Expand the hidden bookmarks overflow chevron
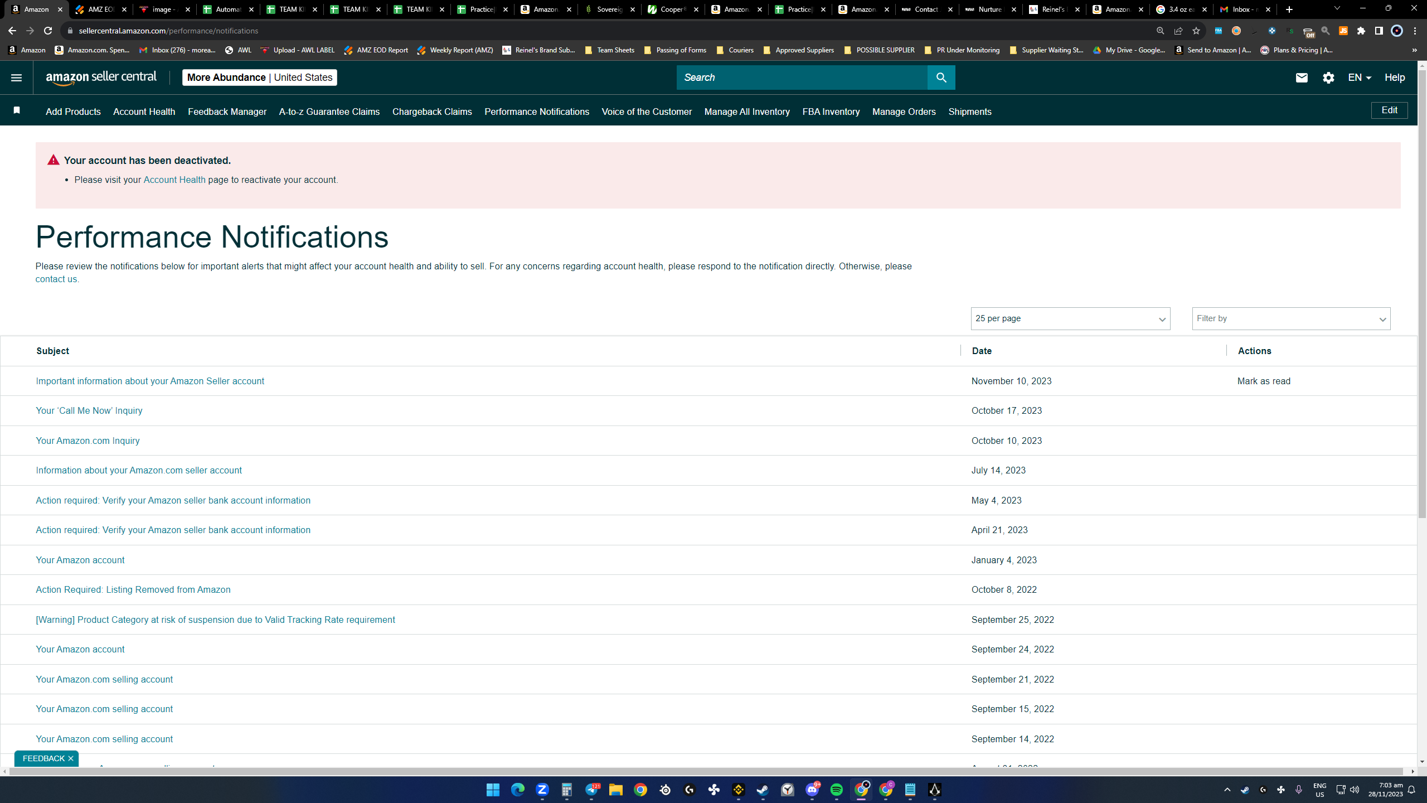 coord(1414,50)
